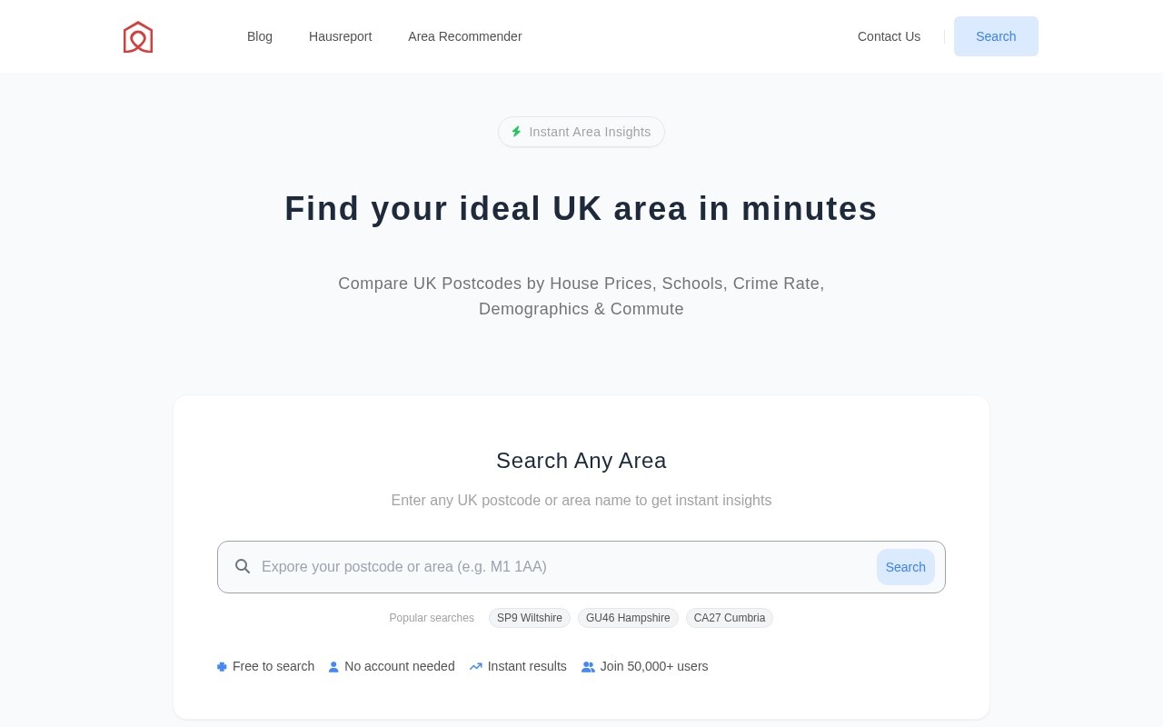
Task: Click the magnifying glass search icon
Action: [243, 566]
